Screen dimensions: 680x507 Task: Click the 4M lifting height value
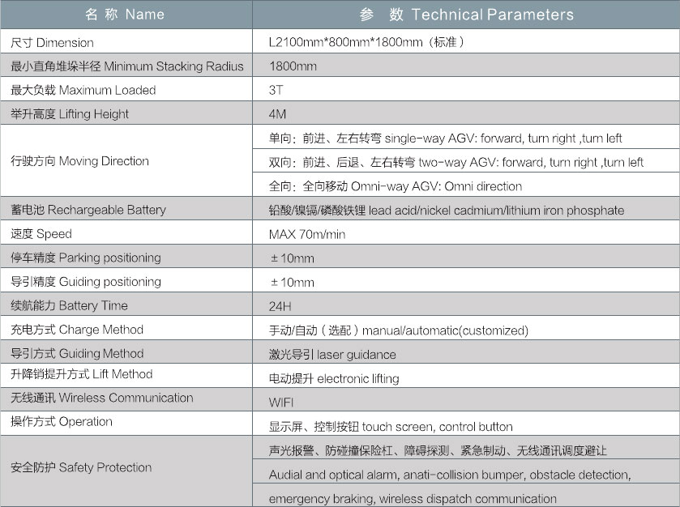278,114
